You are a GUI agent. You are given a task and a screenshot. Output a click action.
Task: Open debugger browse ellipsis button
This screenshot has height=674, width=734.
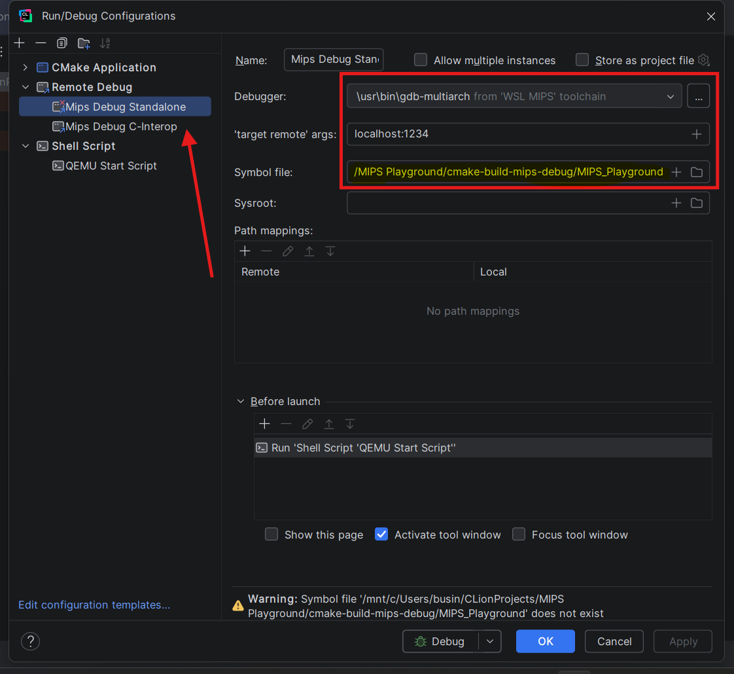coord(698,96)
